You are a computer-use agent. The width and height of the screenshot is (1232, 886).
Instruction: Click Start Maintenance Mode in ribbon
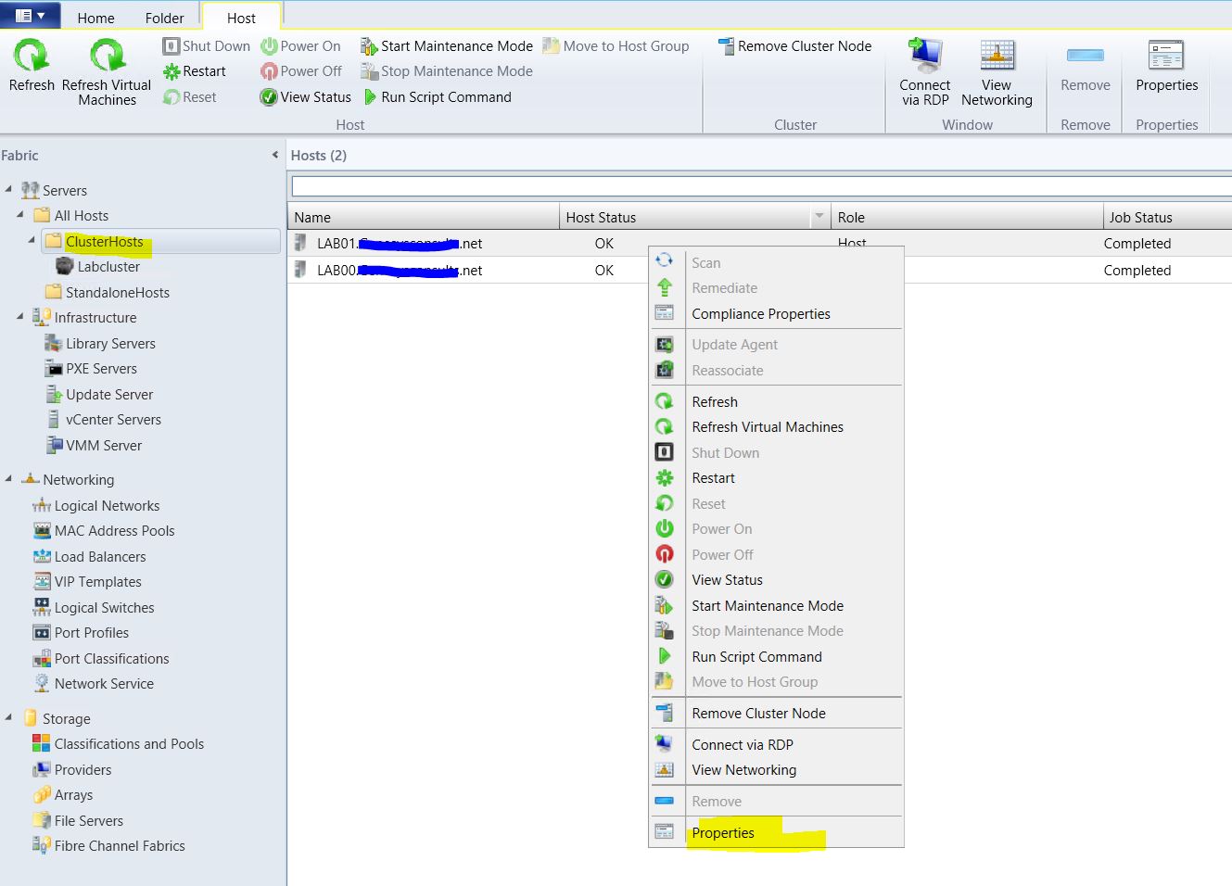click(x=447, y=46)
